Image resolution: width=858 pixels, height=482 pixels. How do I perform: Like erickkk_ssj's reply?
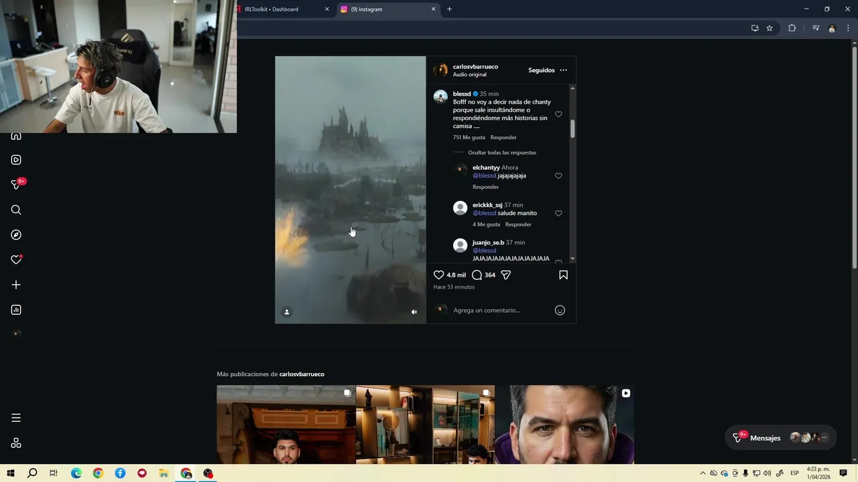558,214
